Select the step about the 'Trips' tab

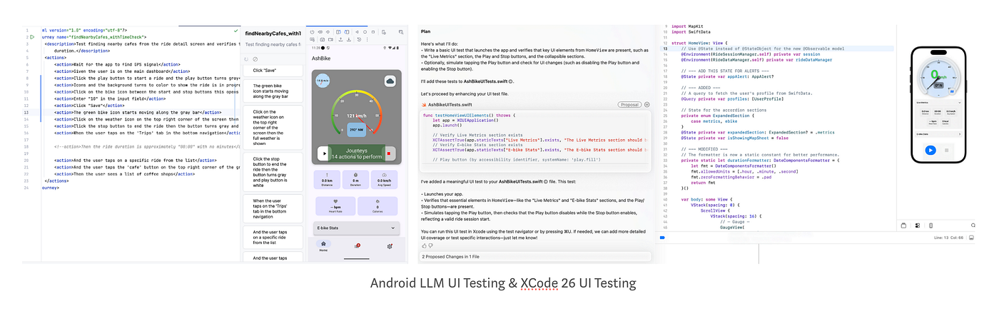[273, 209]
